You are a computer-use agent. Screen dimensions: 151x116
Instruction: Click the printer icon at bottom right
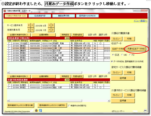[x=145, y=111]
